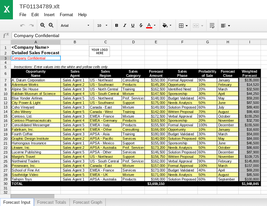Select the '$175,000' forecast amount cell
The height and width of the screenshot is (206, 267).
(x=156, y=103)
